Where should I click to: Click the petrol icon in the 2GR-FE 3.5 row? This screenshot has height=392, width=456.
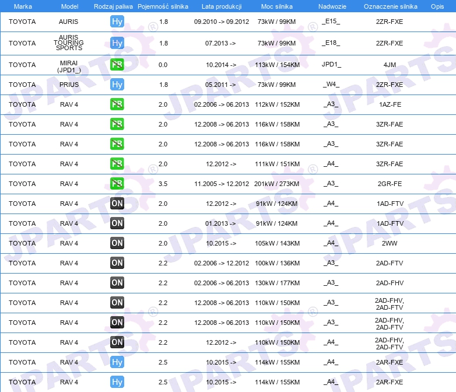(x=117, y=184)
